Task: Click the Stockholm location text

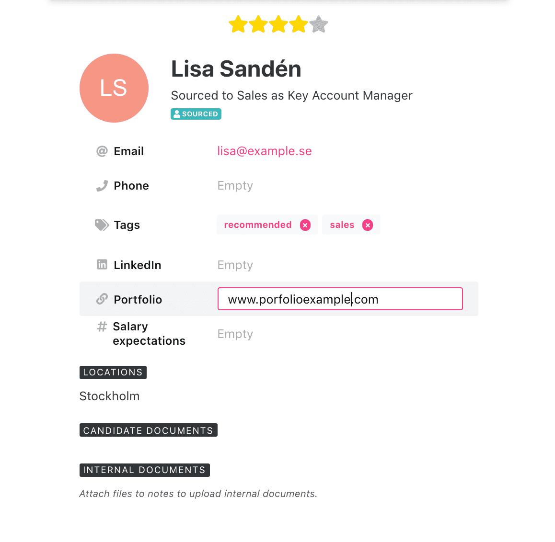Action: click(109, 396)
